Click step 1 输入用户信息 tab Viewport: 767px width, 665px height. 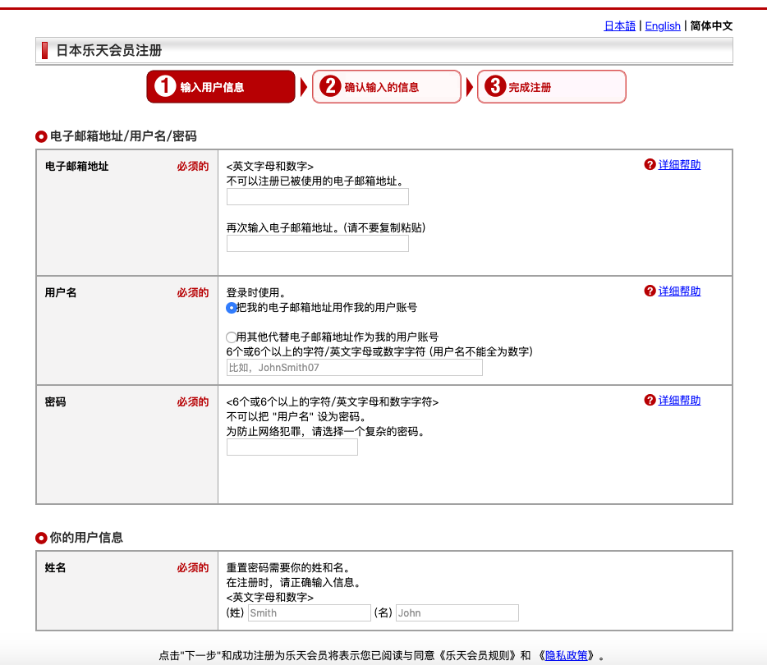tap(221, 86)
